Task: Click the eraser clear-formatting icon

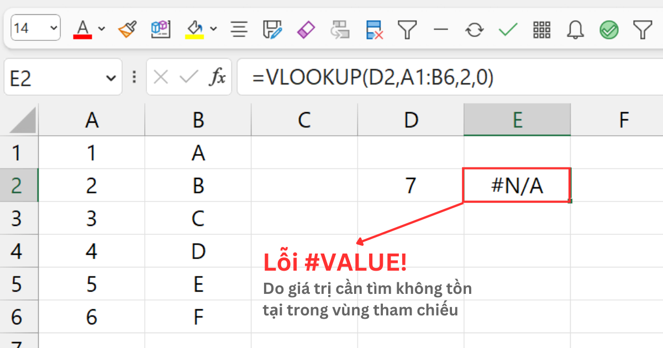Action: click(306, 30)
